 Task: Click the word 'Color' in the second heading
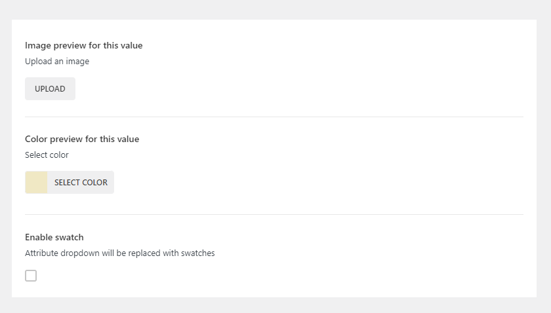coord(36,139)
